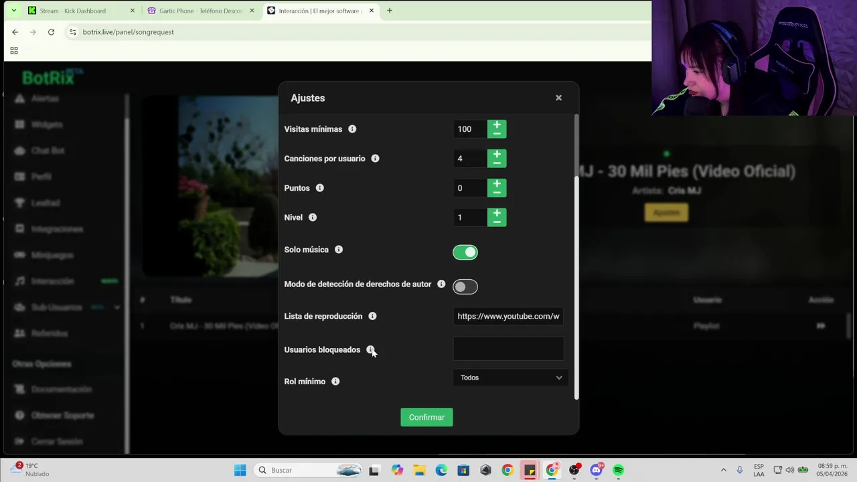Increase Puntos value with plus
The image size is (857, 482).
click(x=497, y=183)
